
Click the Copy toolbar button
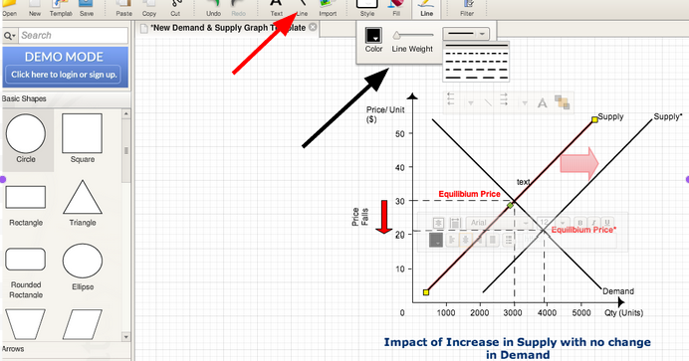coord(149,8)
